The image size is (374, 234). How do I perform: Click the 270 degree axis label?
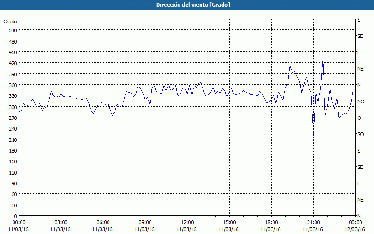pyautogui.click(x=14, y=118)
